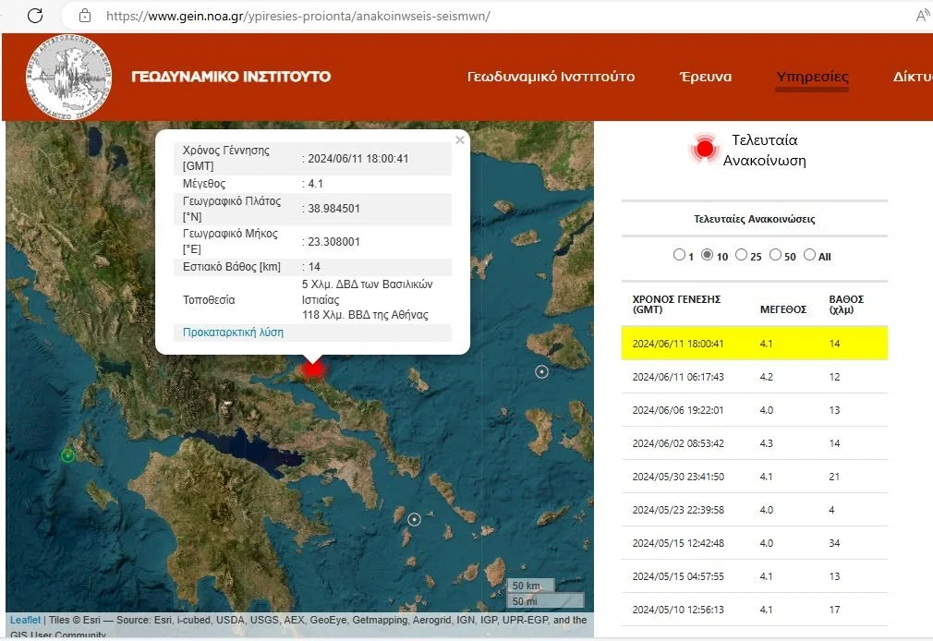Viewport: 933px width, 641px height.
Task: Click the Τελευταία Ανακοίνωση heading
Action: pyautogui.click(x=764, y=150)
